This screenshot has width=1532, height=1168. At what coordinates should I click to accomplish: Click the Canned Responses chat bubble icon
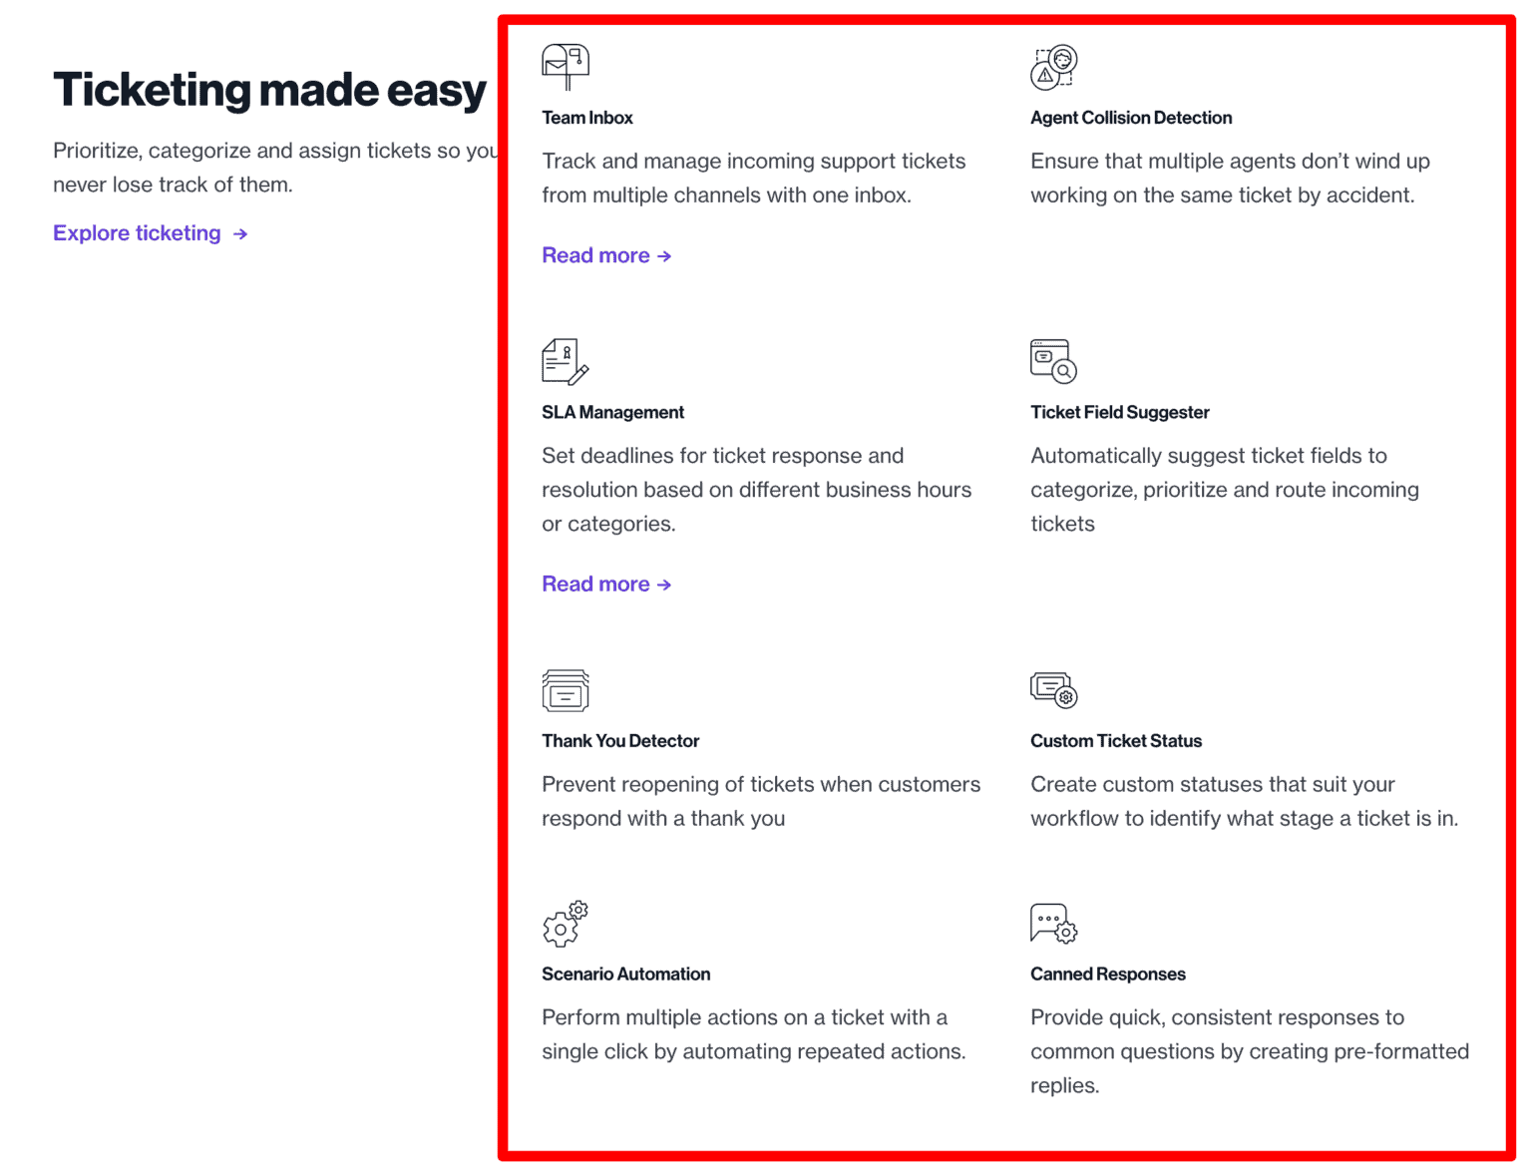pyautogui.click(x=1052, y=923)
